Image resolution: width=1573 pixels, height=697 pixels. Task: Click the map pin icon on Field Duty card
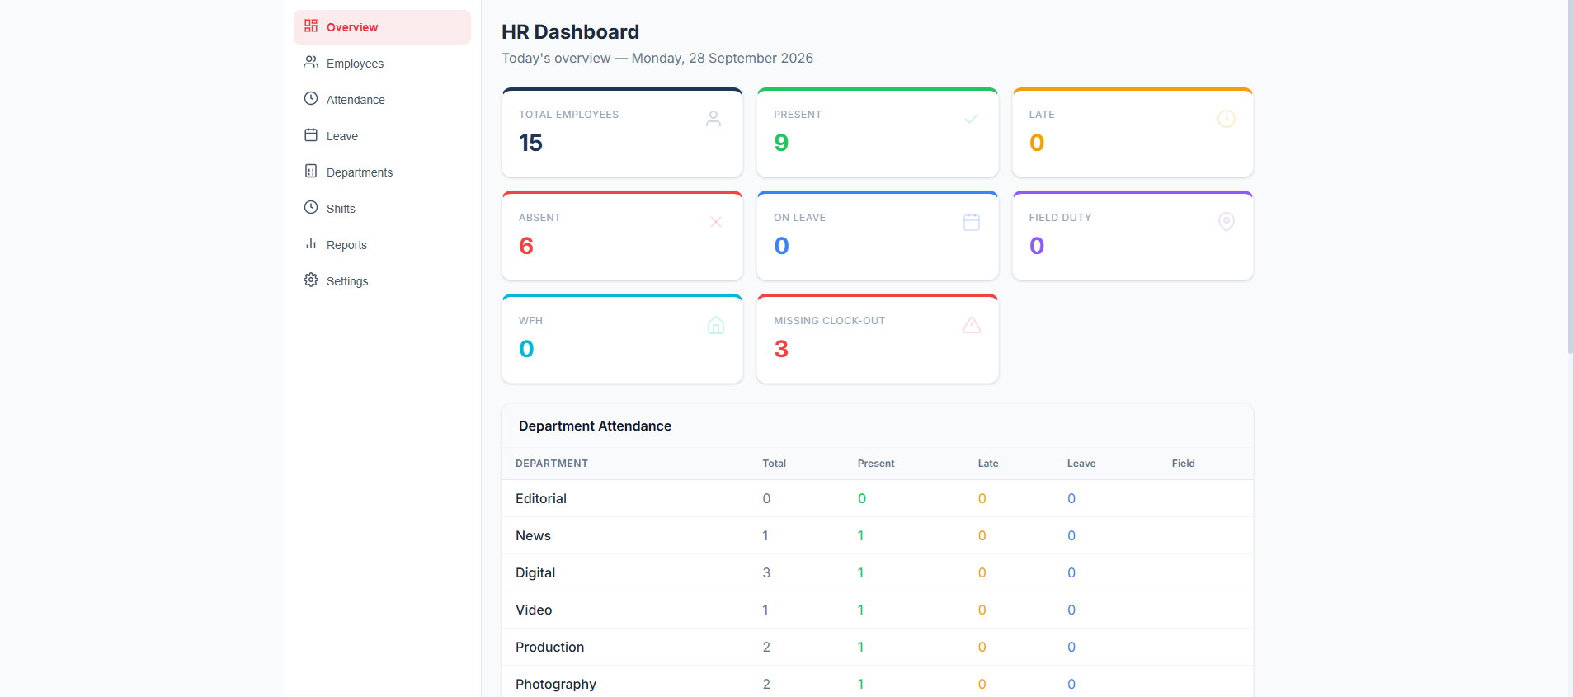(1227, 222)
